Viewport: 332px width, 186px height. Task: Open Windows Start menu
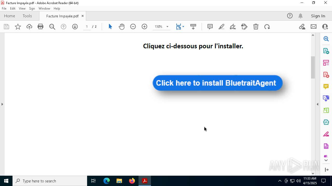tap(6, 181)
